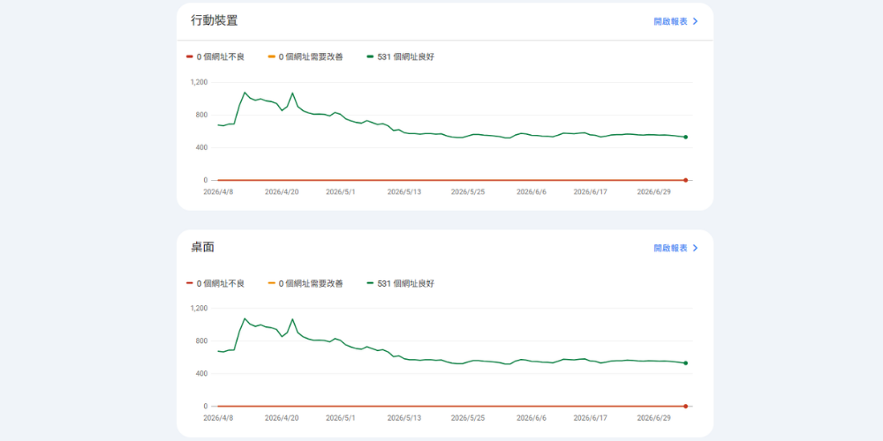The image size is (883, 441).
Task: Click 800 y-axis label in 桌面 chart
Action: tap(202, 340)
